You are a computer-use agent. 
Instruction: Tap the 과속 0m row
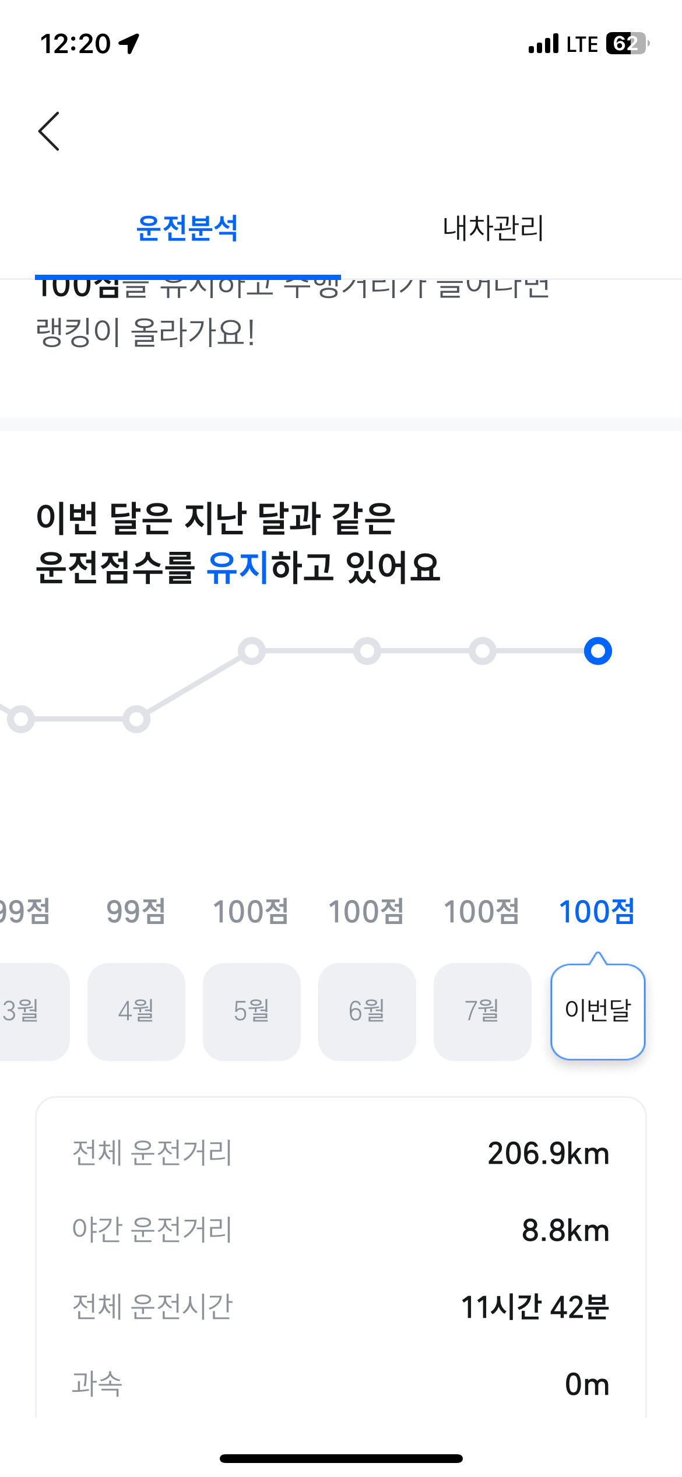341,1384
